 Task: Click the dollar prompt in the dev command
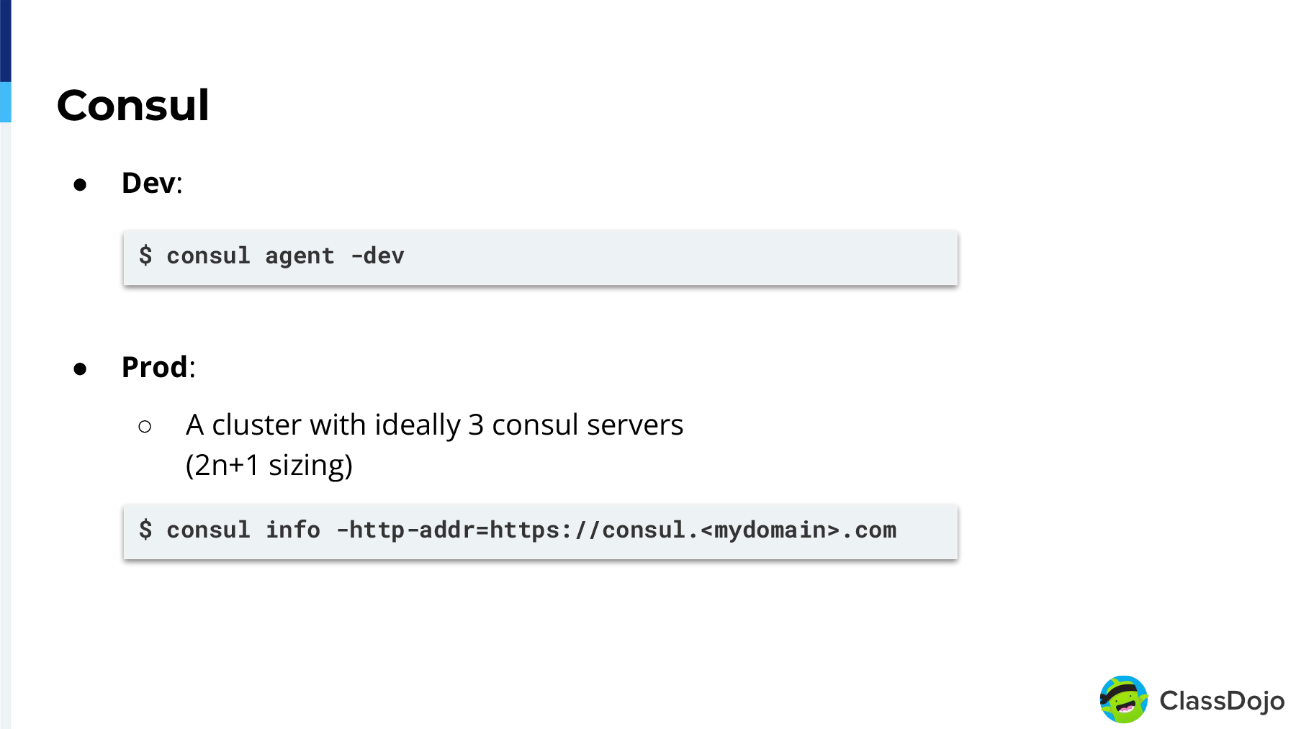(145, 255)
